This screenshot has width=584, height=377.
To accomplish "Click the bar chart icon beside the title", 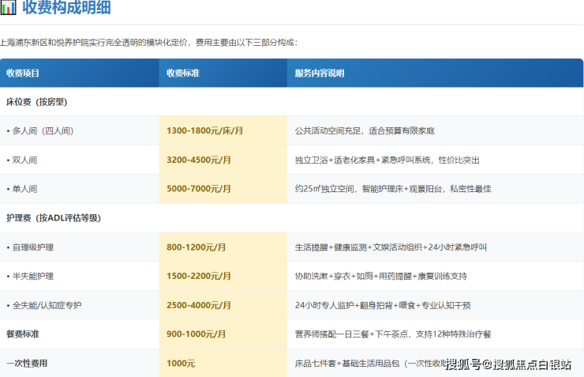I will click(8, 9).
